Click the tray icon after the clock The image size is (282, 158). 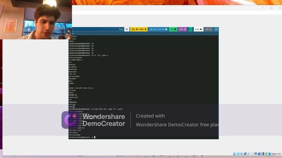tap(216, 29)
